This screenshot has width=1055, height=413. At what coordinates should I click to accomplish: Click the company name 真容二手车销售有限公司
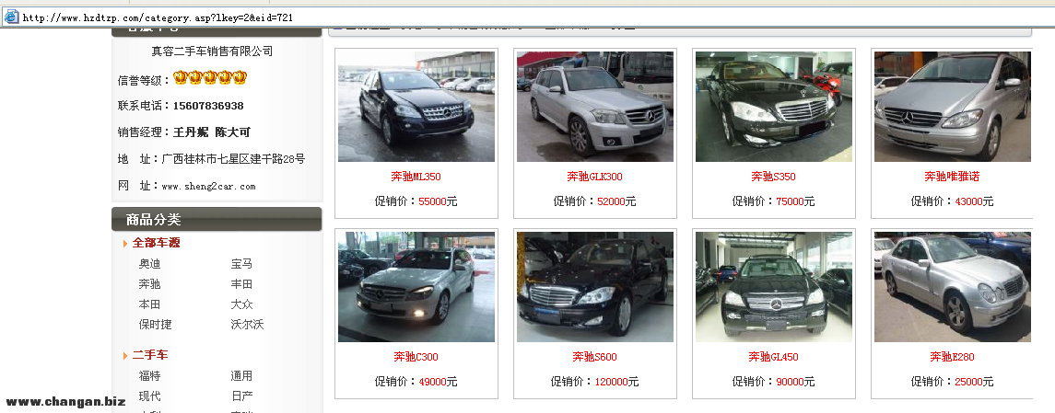click(212, 51)
